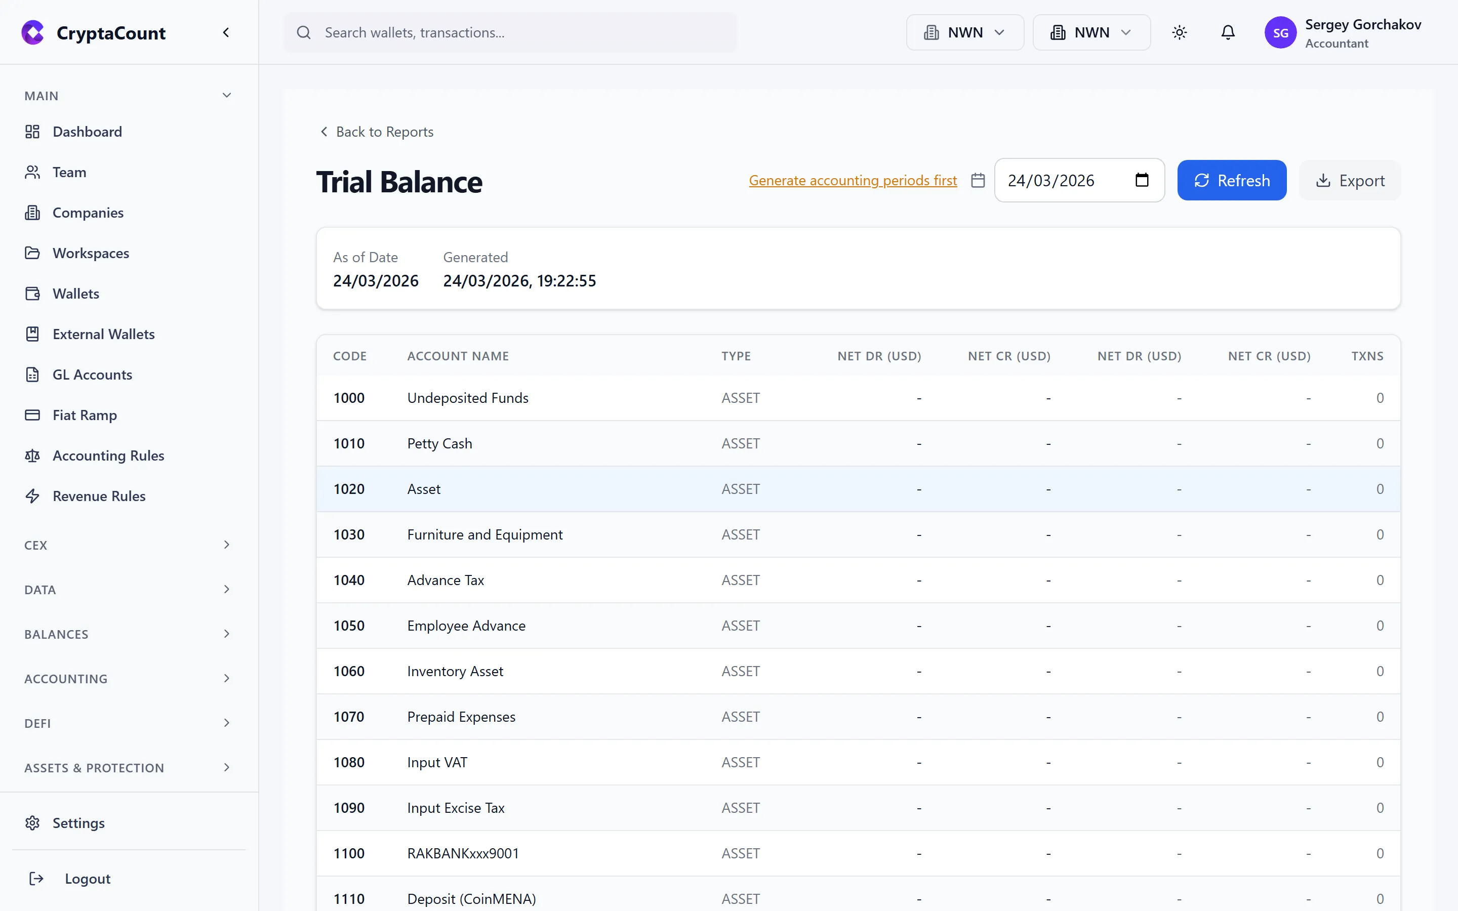
Task: Open the first NWN entity dropdown
Action: pyautogui.click(x=964, y=32)
